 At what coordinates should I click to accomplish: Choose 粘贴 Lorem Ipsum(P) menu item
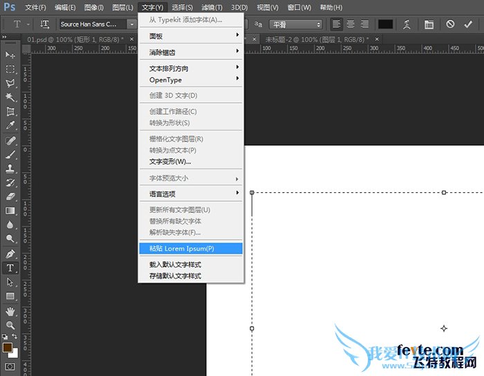point(191,249)
